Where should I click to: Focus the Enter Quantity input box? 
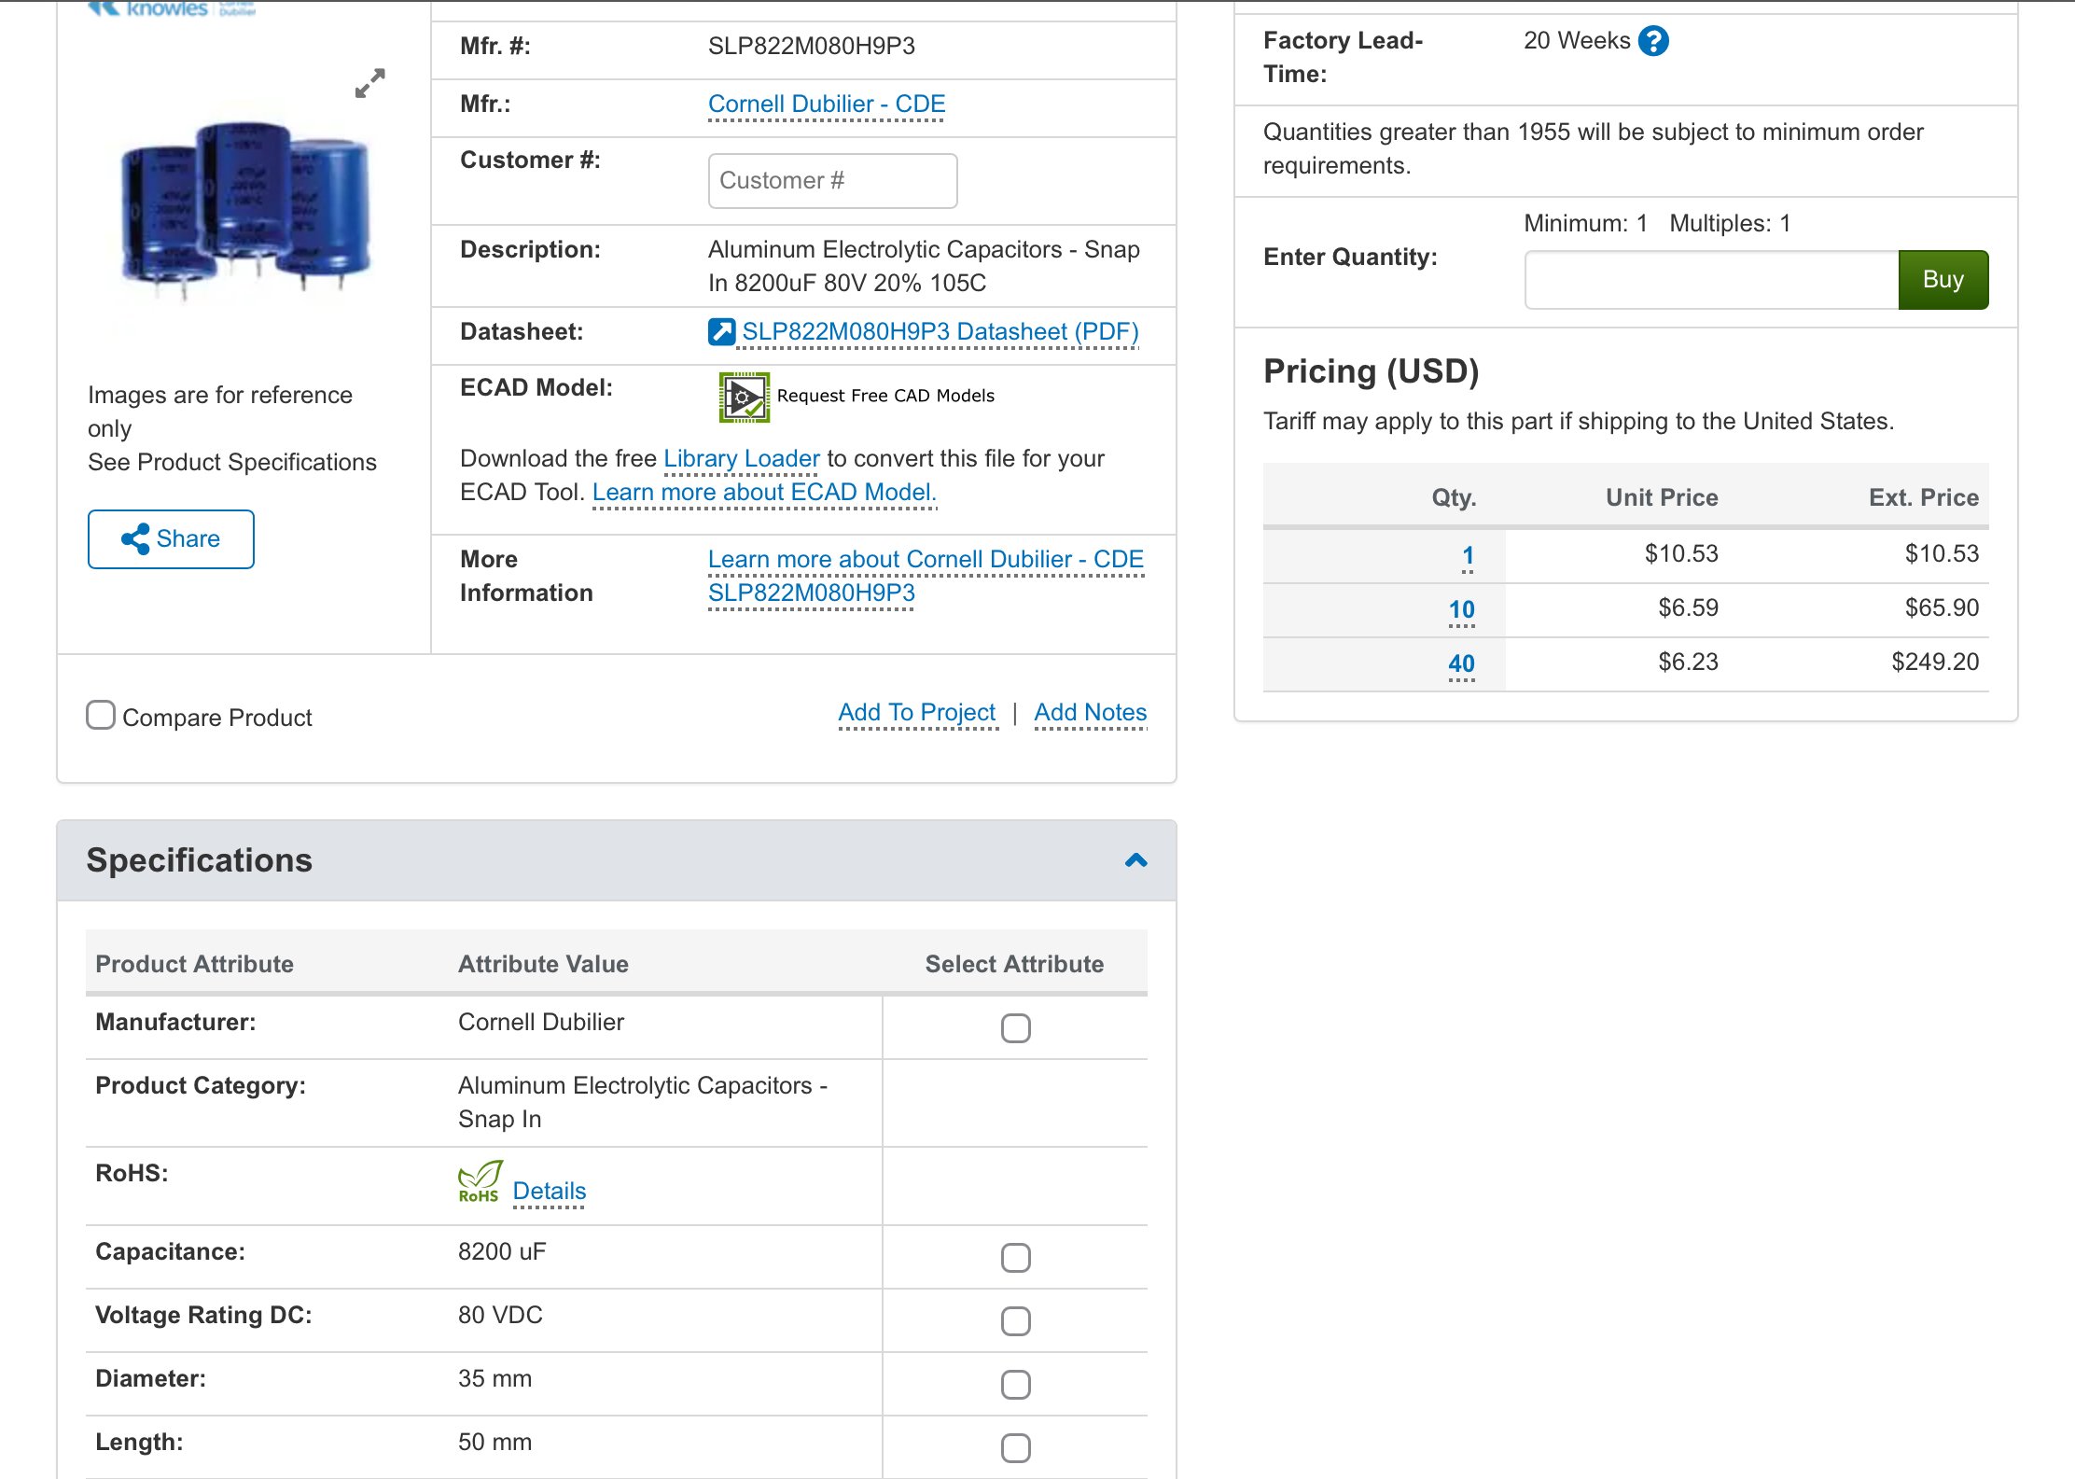[x=1711, y=280]
